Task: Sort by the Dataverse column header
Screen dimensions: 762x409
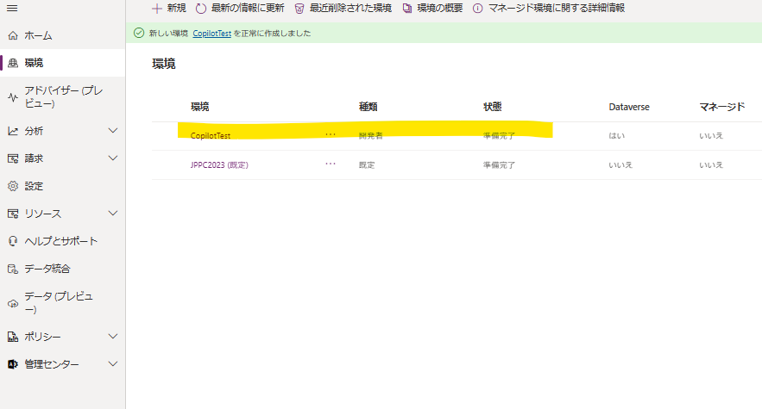Action: click(629, 107)
